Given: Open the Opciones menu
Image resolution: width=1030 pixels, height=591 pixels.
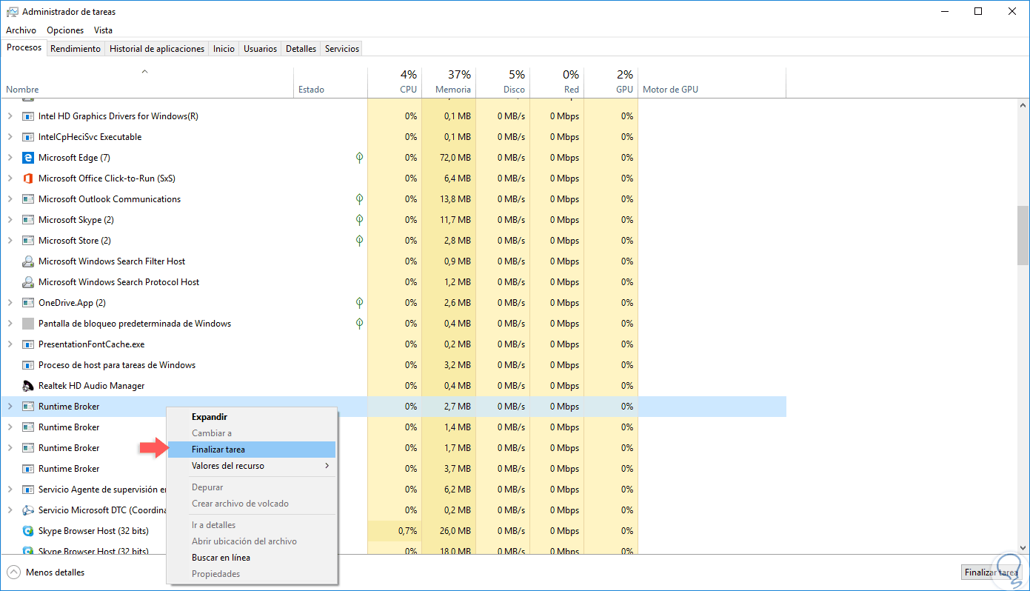Looking at the screenshot, I should pos(65,30).
